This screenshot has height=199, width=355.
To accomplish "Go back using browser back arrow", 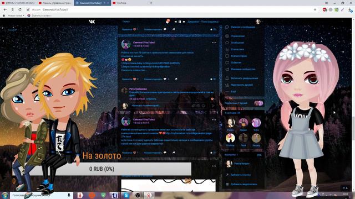I will point(5,10).
